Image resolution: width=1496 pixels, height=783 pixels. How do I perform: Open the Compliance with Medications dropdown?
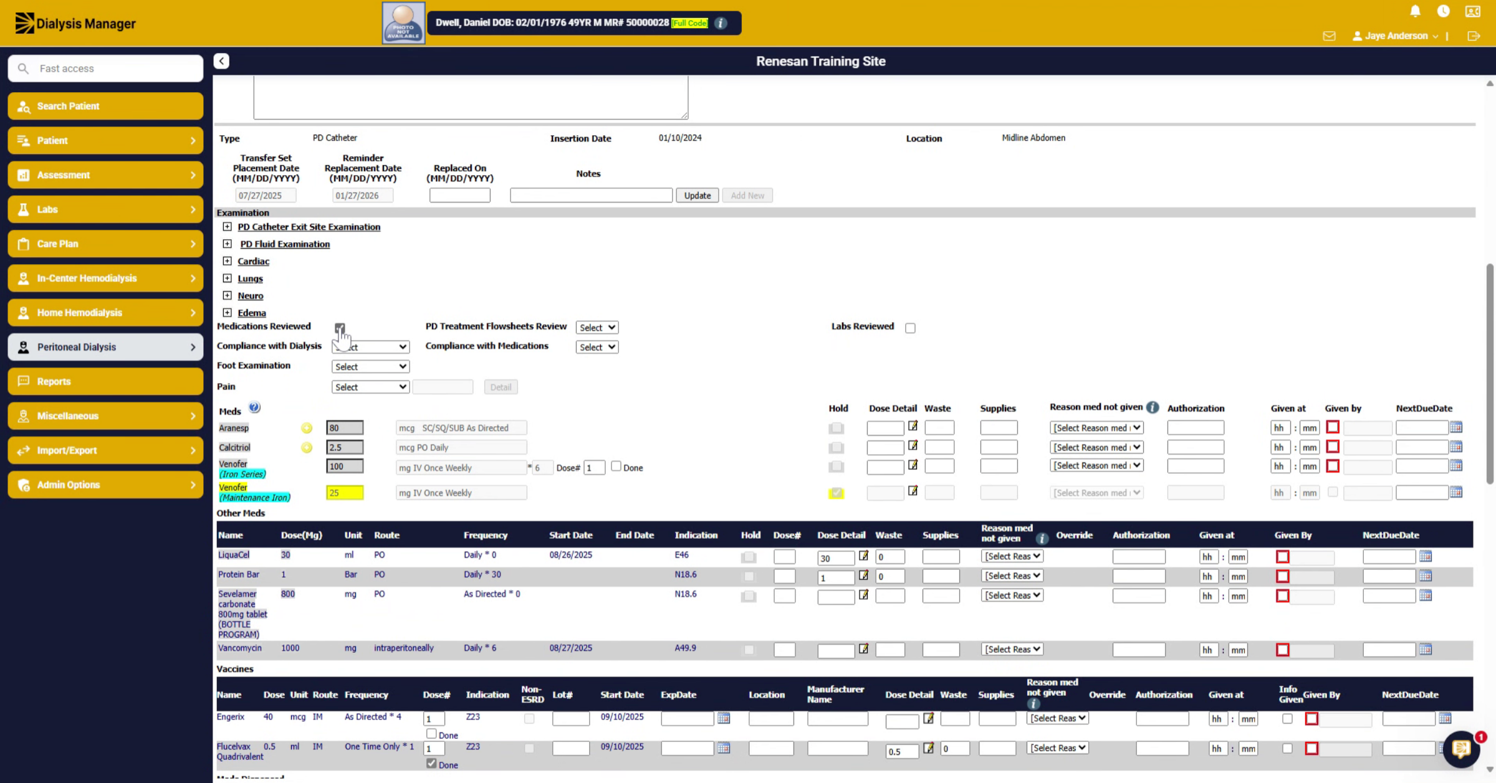click(597, 347)
